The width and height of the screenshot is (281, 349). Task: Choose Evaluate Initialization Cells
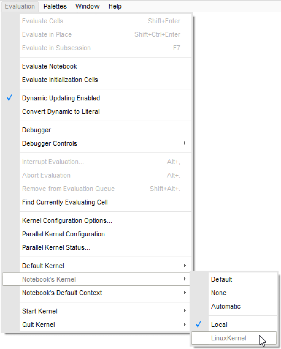point(60,80)
